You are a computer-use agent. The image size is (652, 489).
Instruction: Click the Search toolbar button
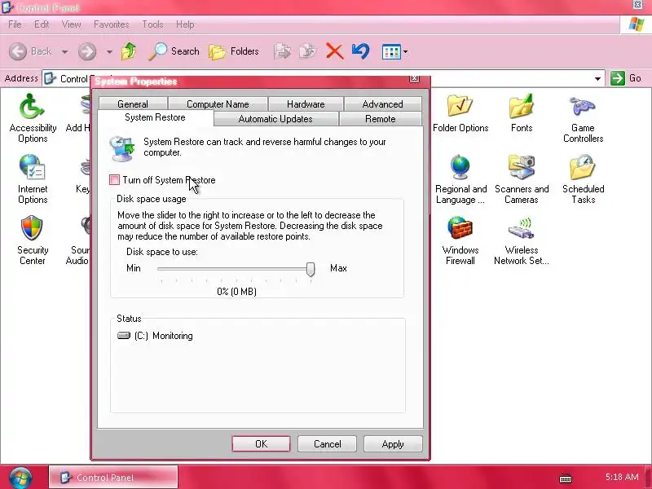[174, 51]
